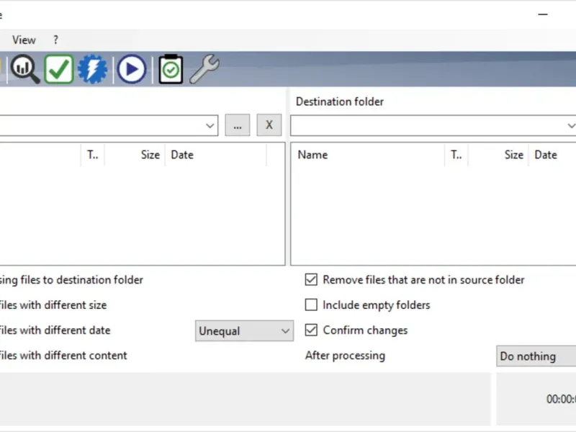Click the blue play button icon
Screen dimensions: 576x432
click(x=132, y=68)
